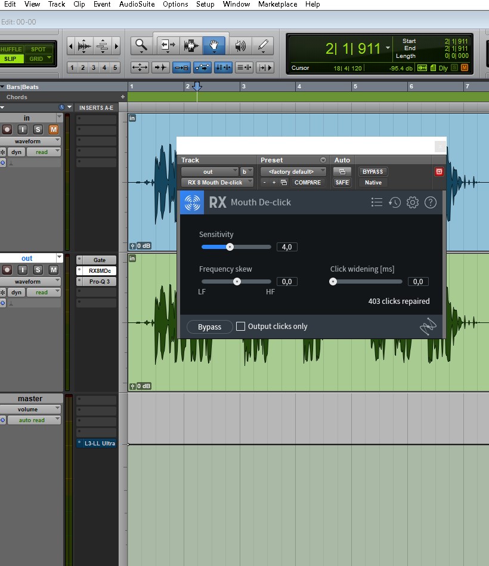Open the Clip menu
The height and width of the screenshot is (566, 489).
pos(79,4)
